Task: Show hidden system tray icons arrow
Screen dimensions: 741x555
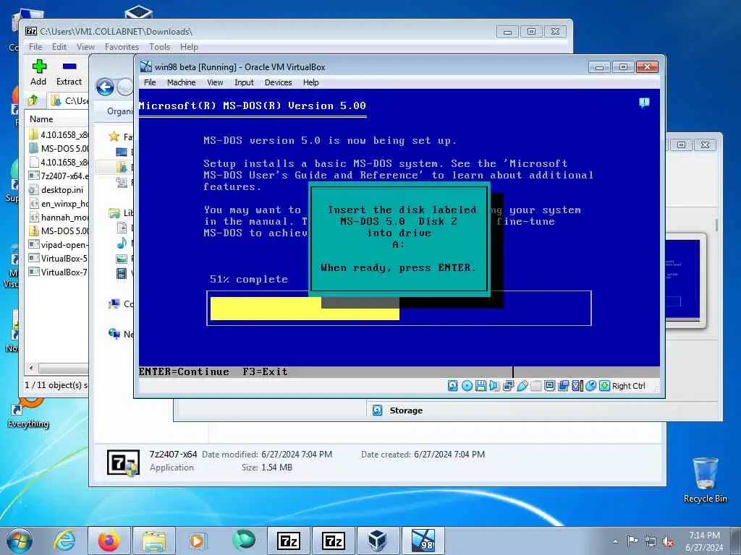Action: (615, 542)
